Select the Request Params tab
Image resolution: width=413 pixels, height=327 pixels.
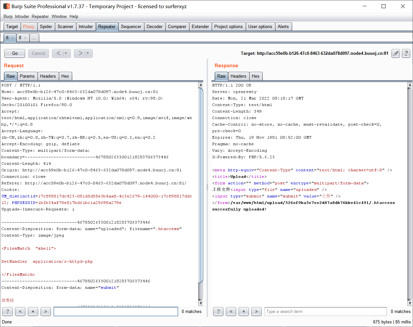pos(27,76)
